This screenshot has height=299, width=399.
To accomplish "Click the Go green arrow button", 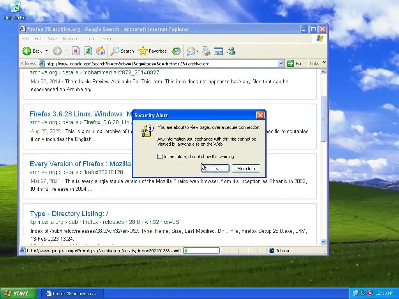I will (290, 63).
